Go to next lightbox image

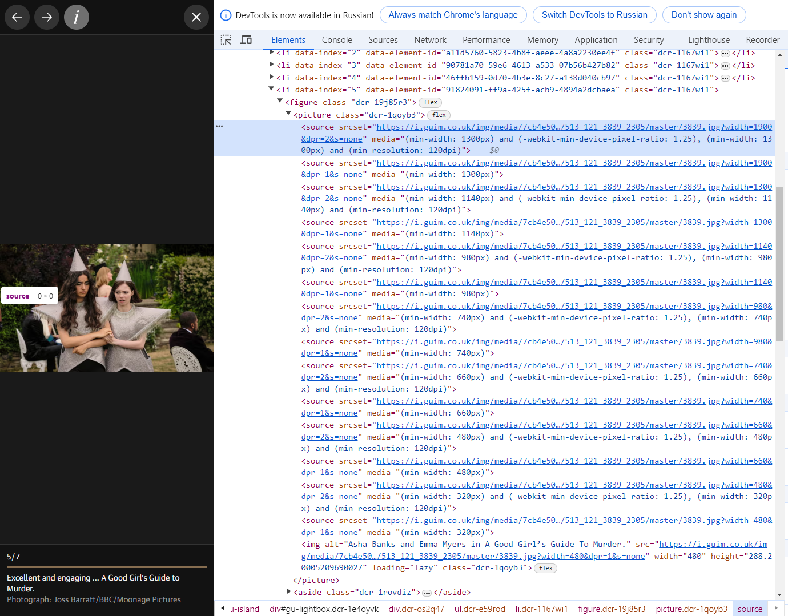47,17
